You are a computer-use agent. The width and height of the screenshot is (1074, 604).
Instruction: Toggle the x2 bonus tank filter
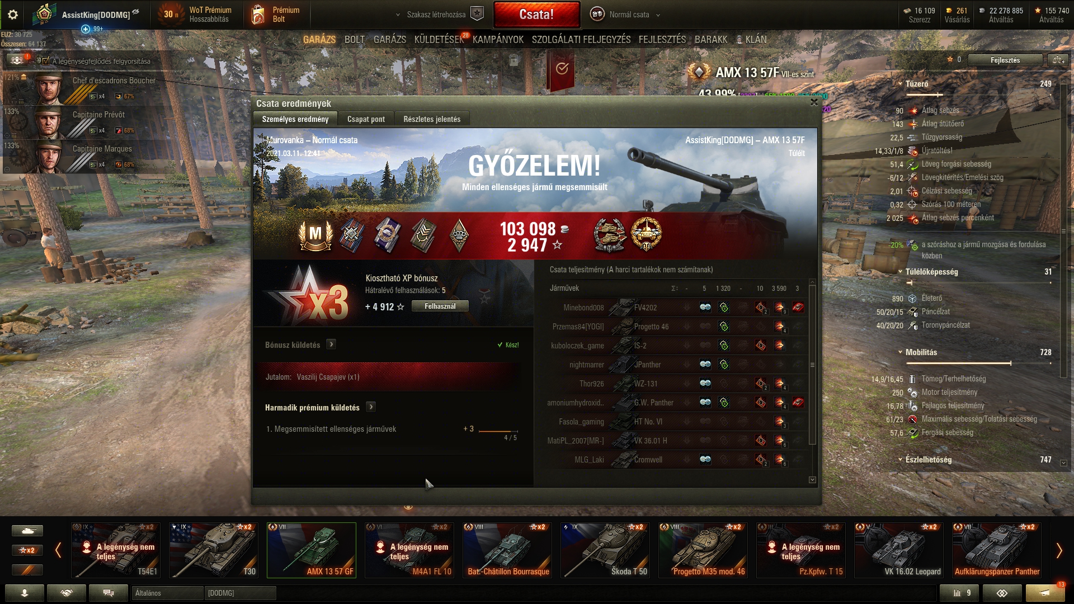tap(27, 550)
